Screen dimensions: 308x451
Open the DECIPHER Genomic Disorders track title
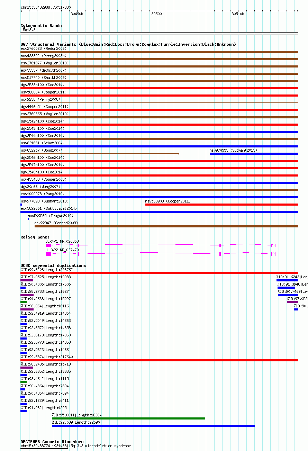pos(52,442)
